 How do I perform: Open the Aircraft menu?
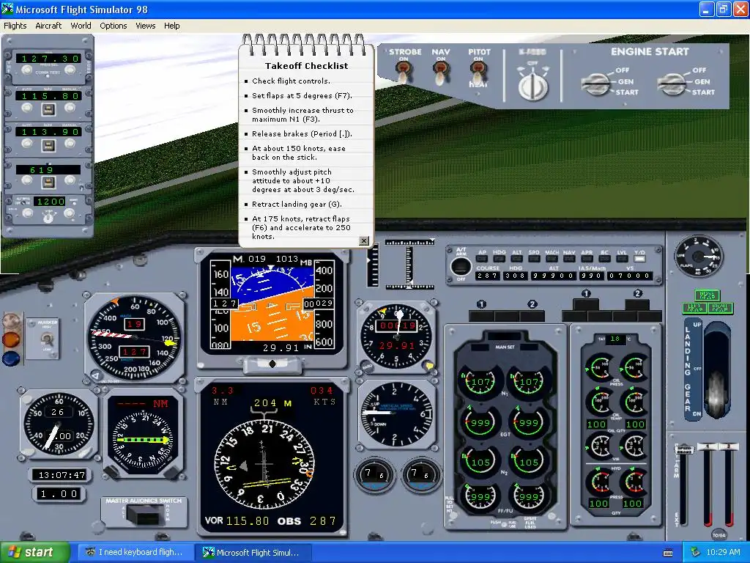click(48, 26)
